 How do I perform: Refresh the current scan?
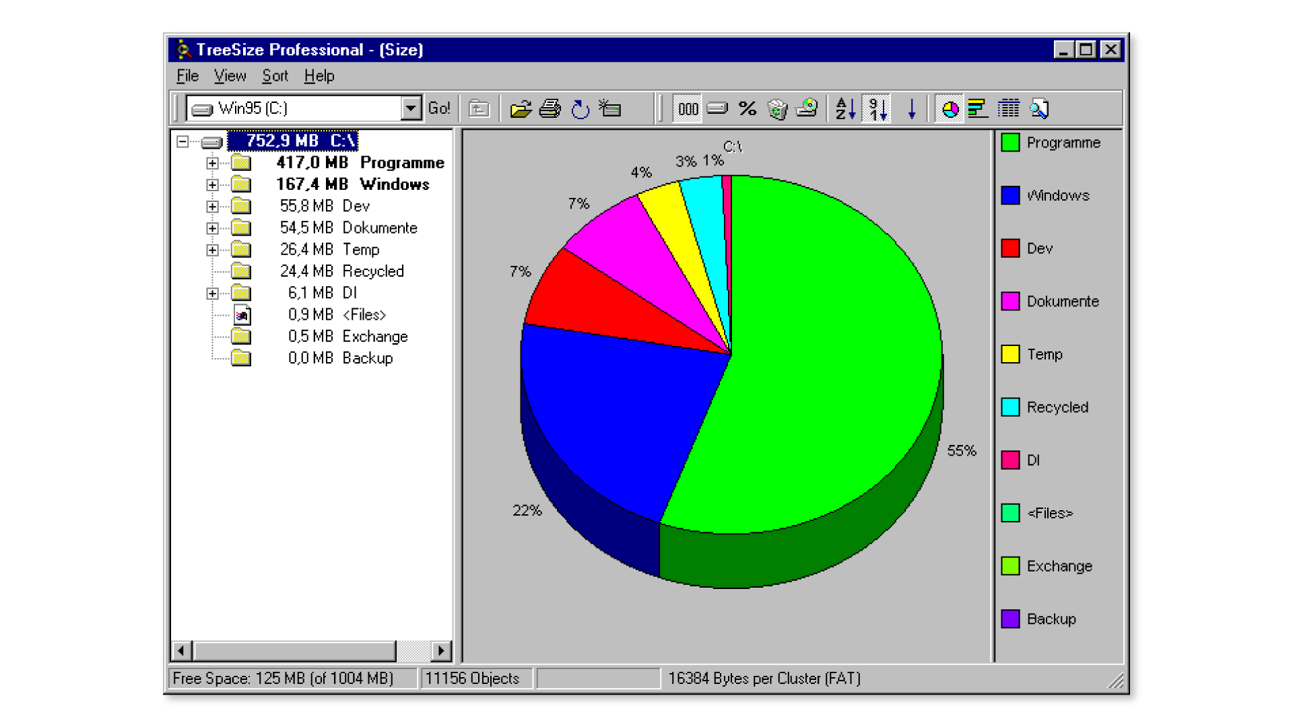pyautogui.click(x=579, y=108)
